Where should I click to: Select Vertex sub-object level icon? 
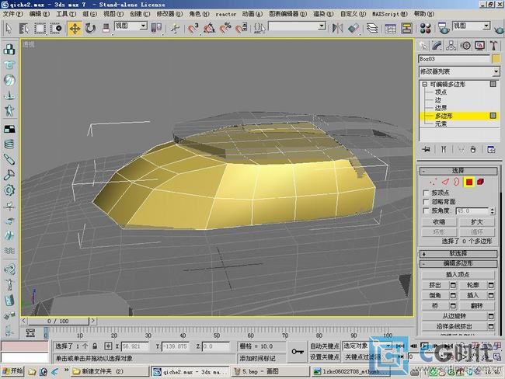434,182
